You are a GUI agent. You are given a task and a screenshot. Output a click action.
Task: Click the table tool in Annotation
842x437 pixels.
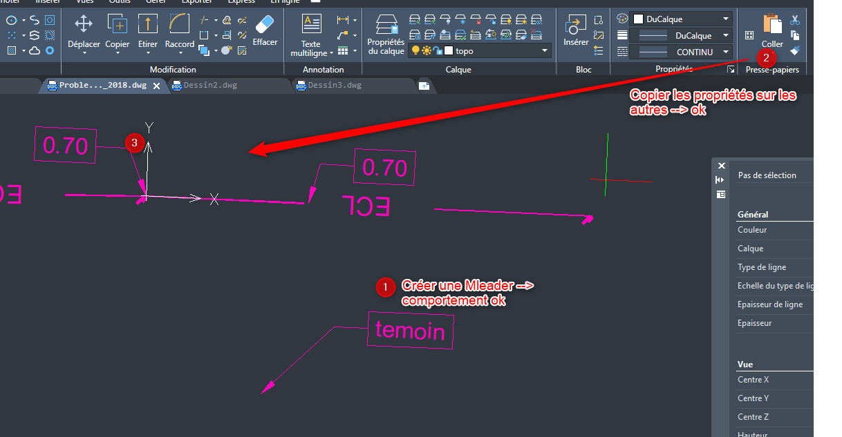tap(342, 50)
